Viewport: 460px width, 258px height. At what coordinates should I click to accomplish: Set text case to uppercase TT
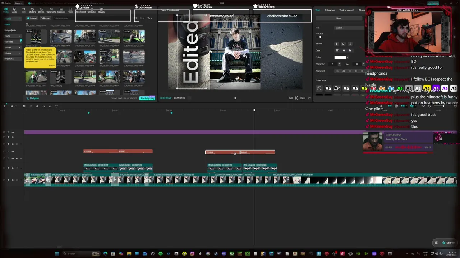pos(337,51)
